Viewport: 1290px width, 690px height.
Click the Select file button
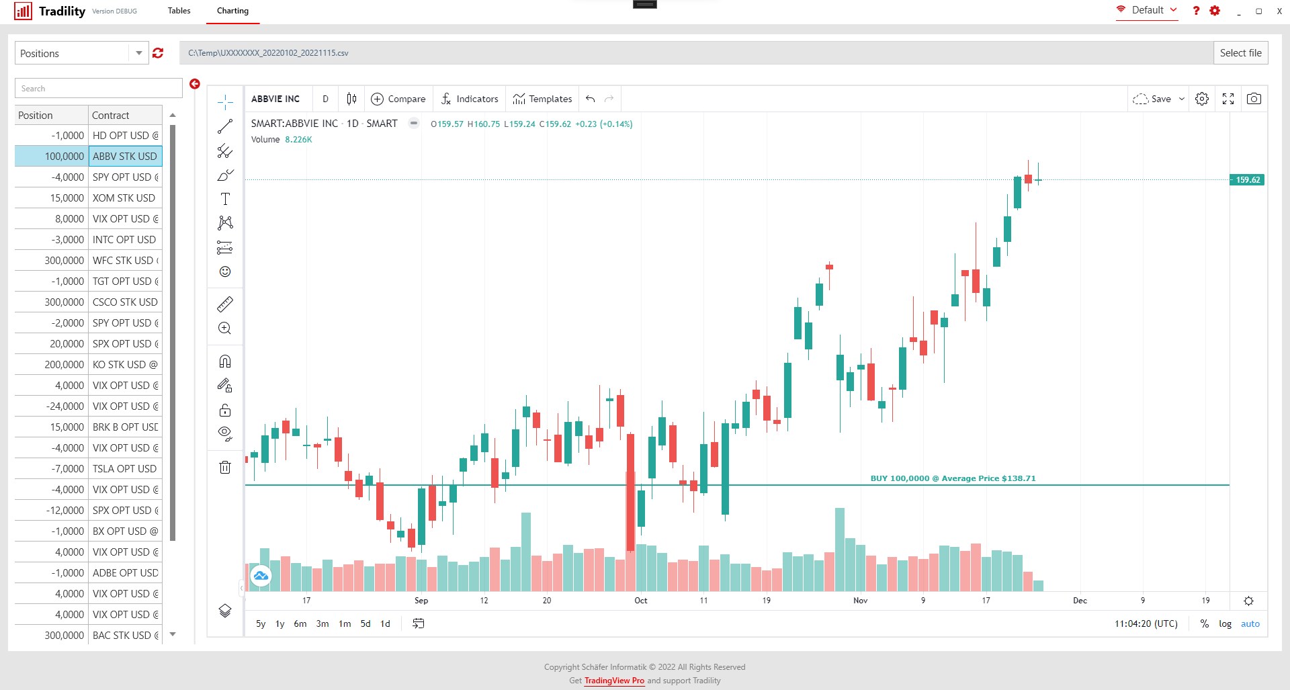pos(1240,52)
